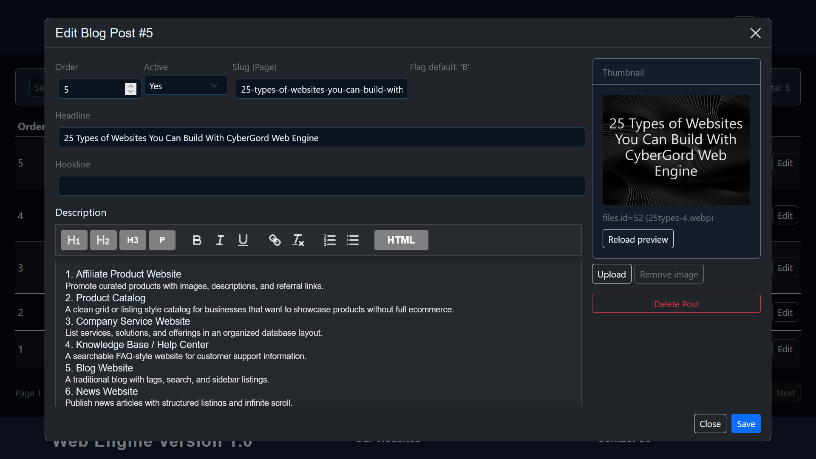Save the blog post changes

(746, 424)
